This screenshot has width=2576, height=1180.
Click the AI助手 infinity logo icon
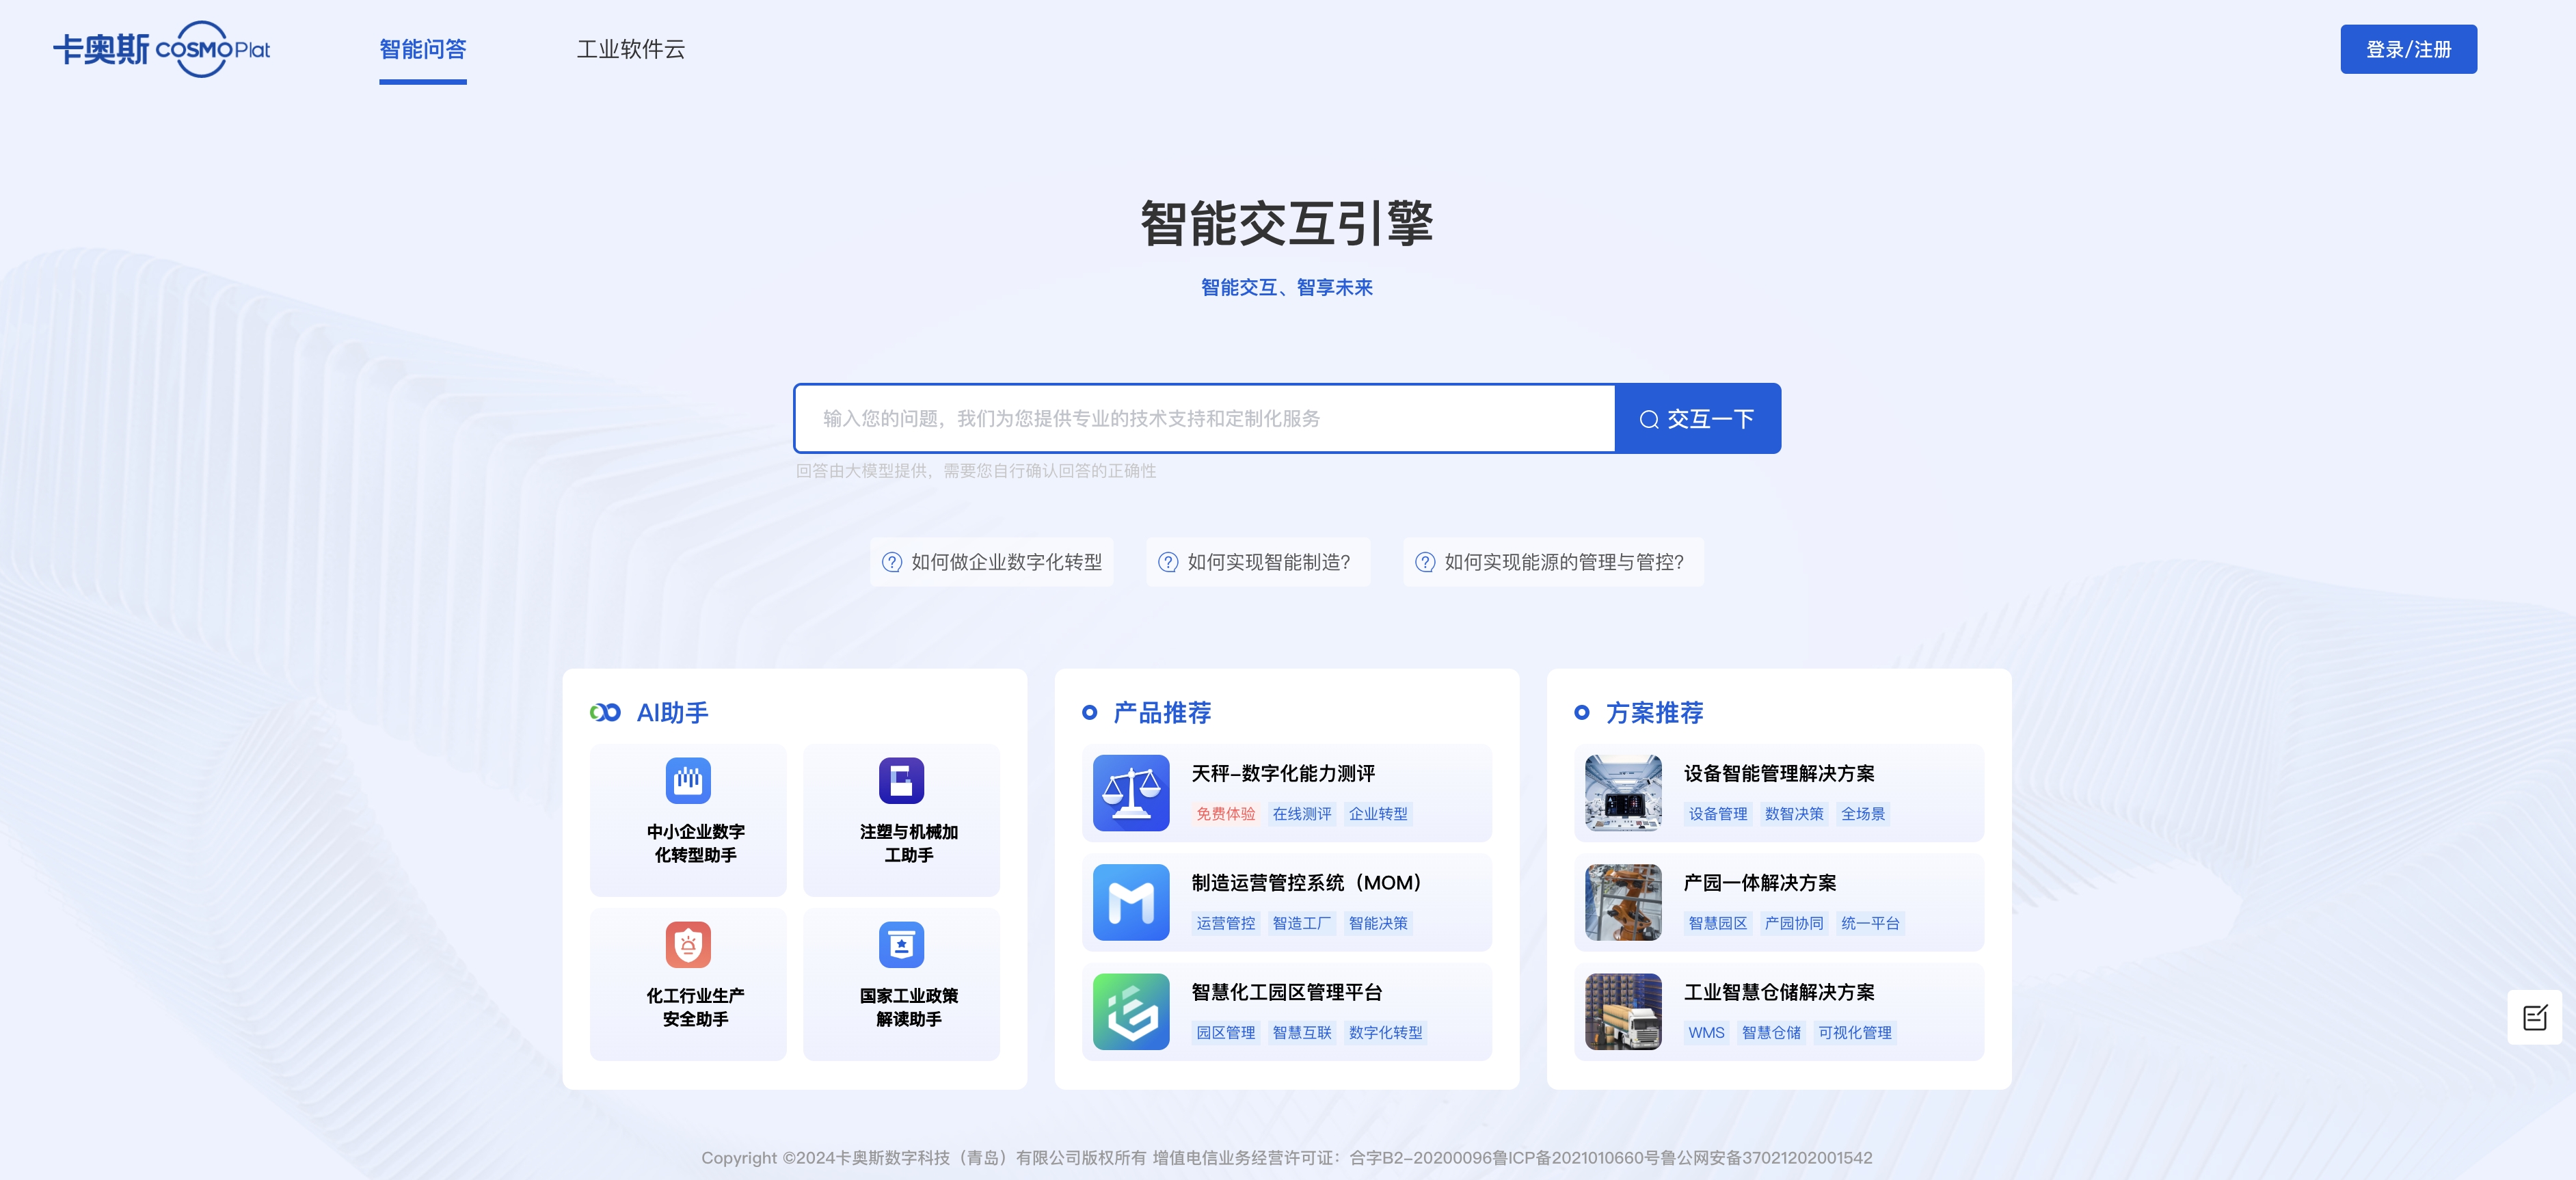click(605, 712)
